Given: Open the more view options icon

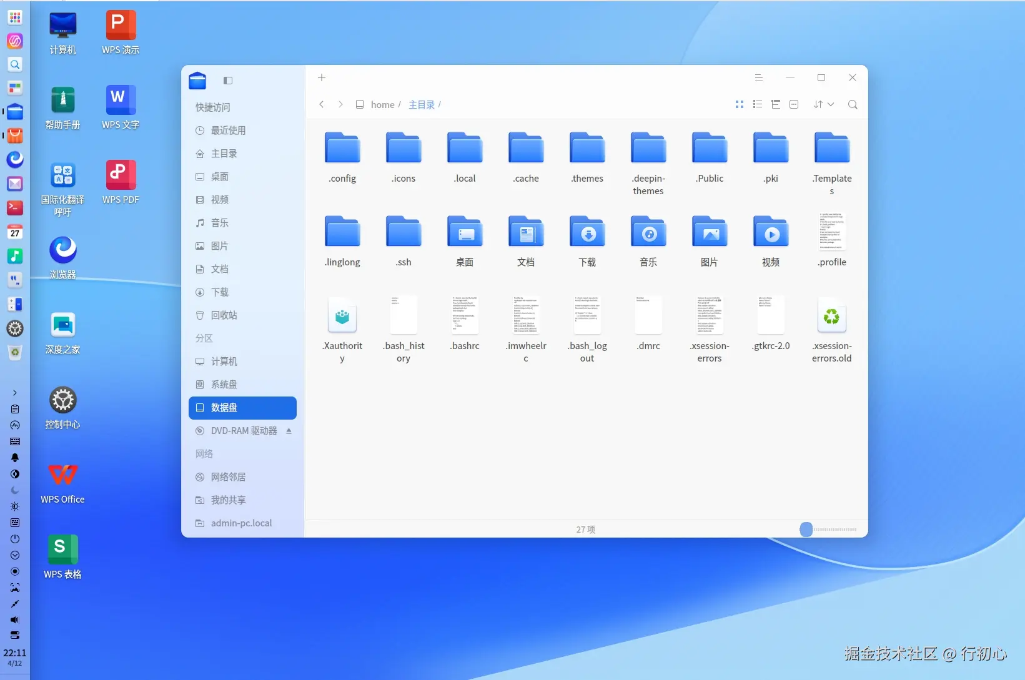Looking at the screenshot, I should pyautogui.click(x=794, y=104).
